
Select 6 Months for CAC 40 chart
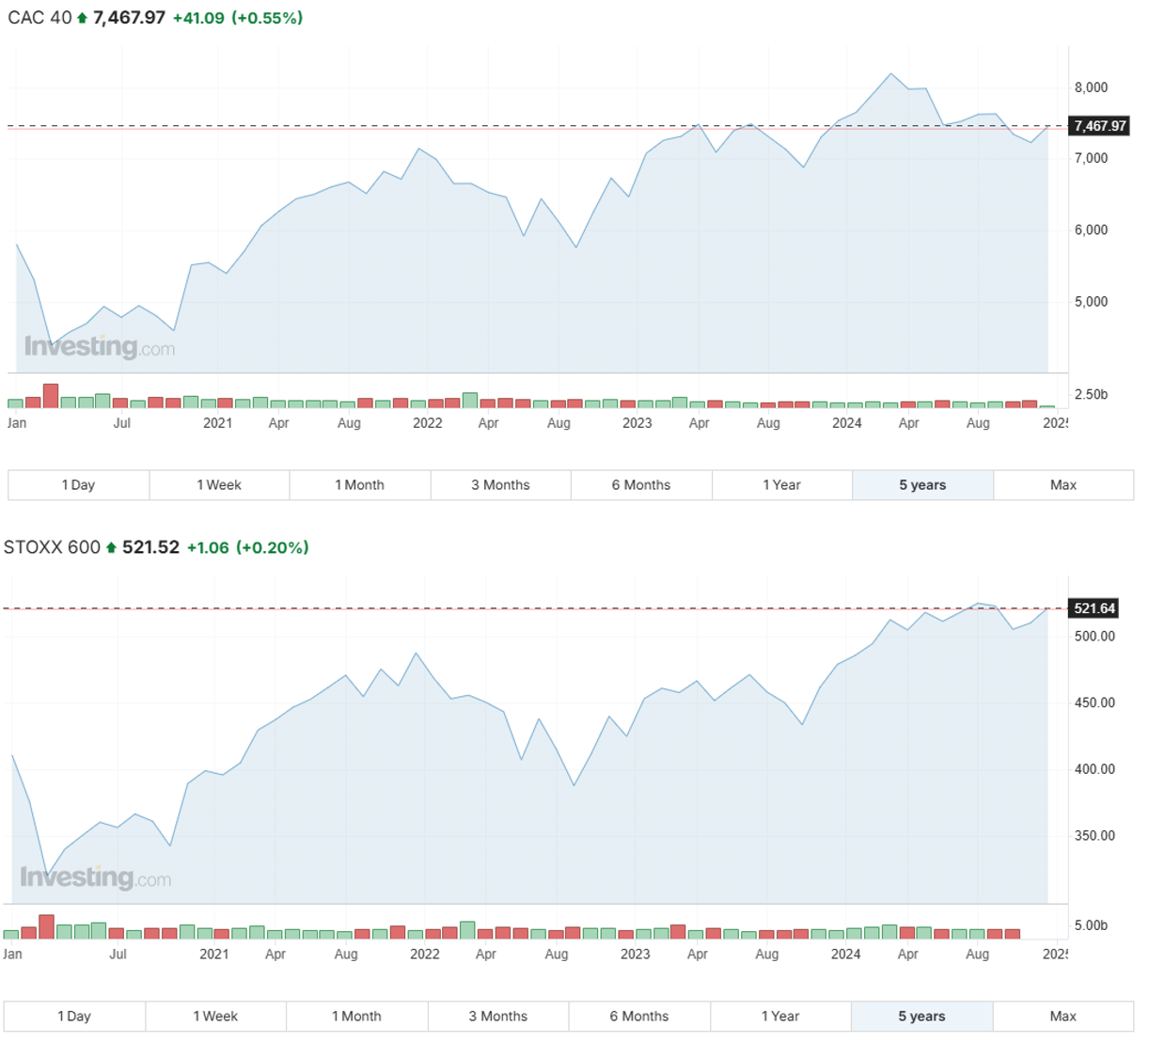pos(641,485)
